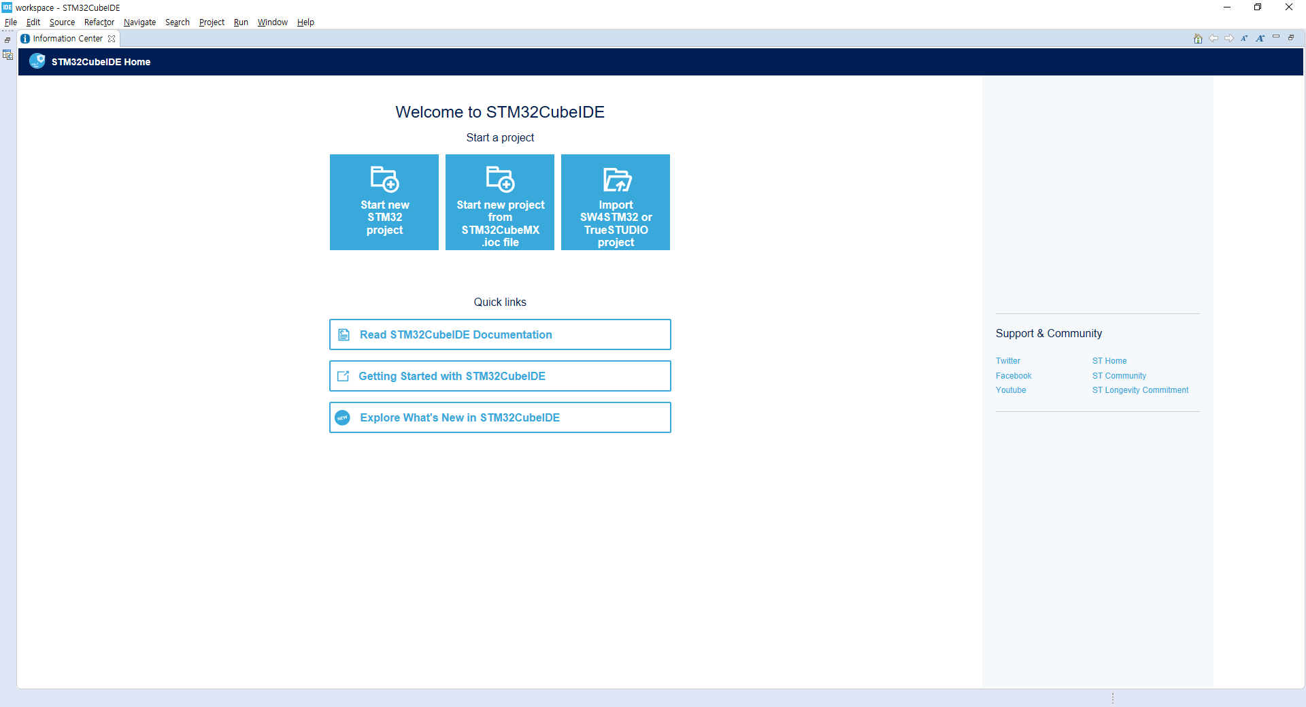This screenshot has height=707, width=1306.
Task: Click the Home icon in the view toolbar
Action: 1198,39
